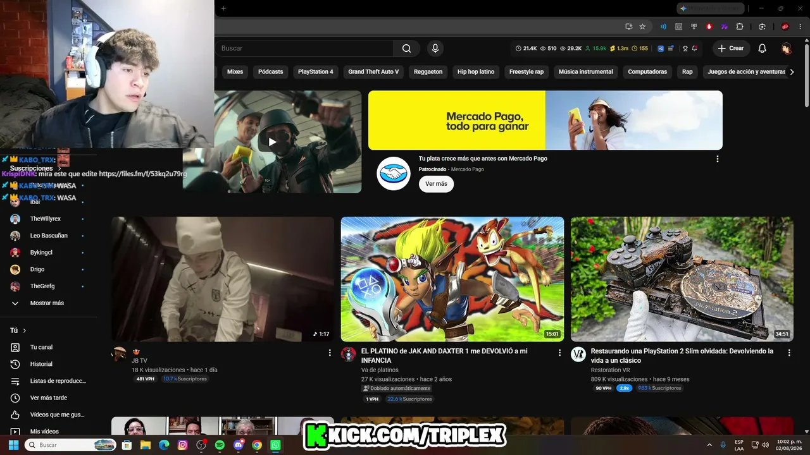
Task: Open options for the PlayStation 2 restoration video
Action: coord(789,353)
